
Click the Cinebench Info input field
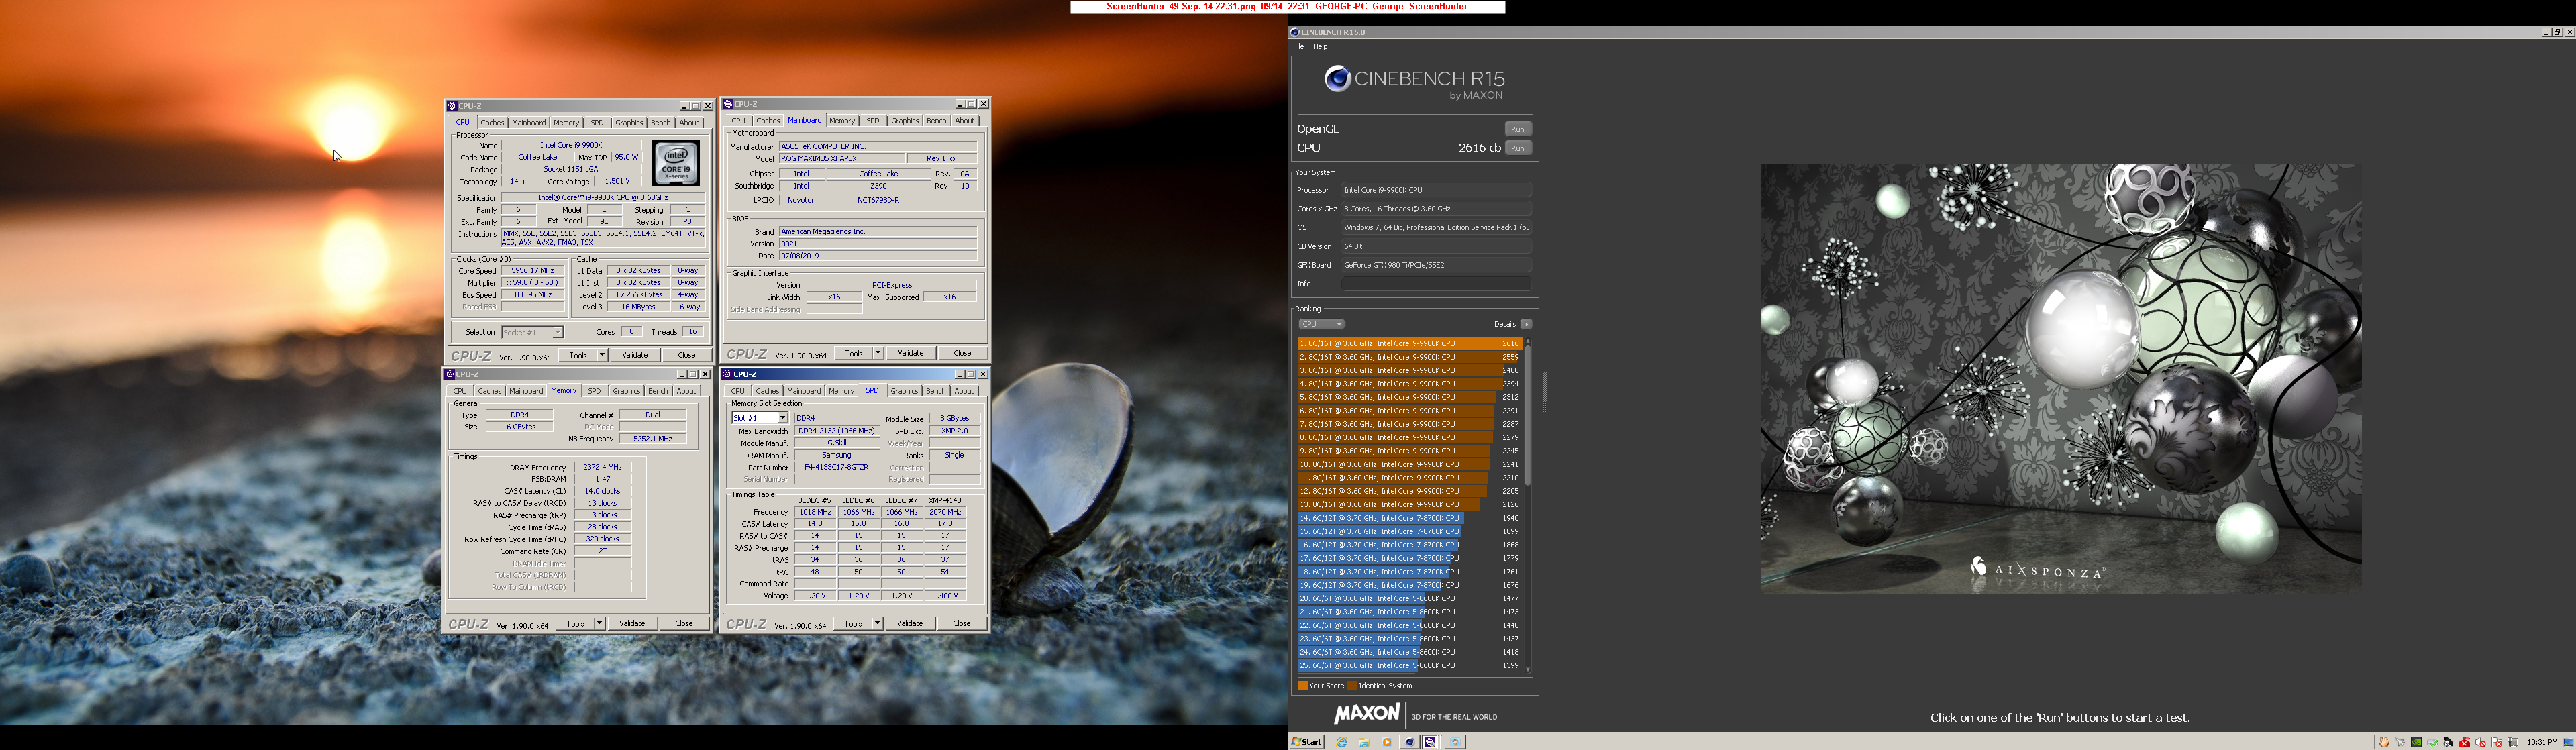(1436, 284)
